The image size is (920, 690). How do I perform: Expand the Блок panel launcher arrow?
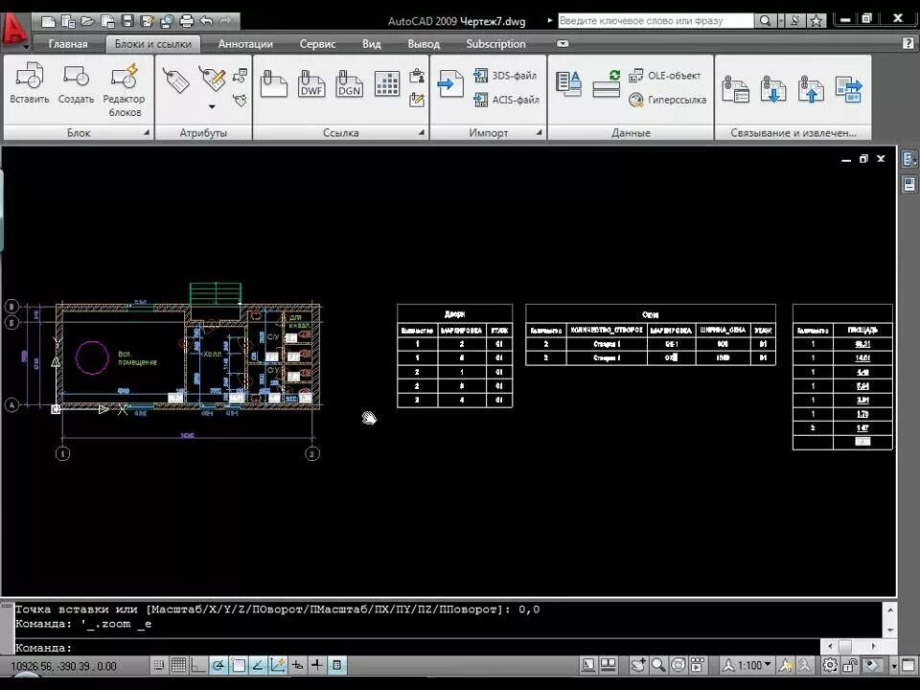[147, 133]
